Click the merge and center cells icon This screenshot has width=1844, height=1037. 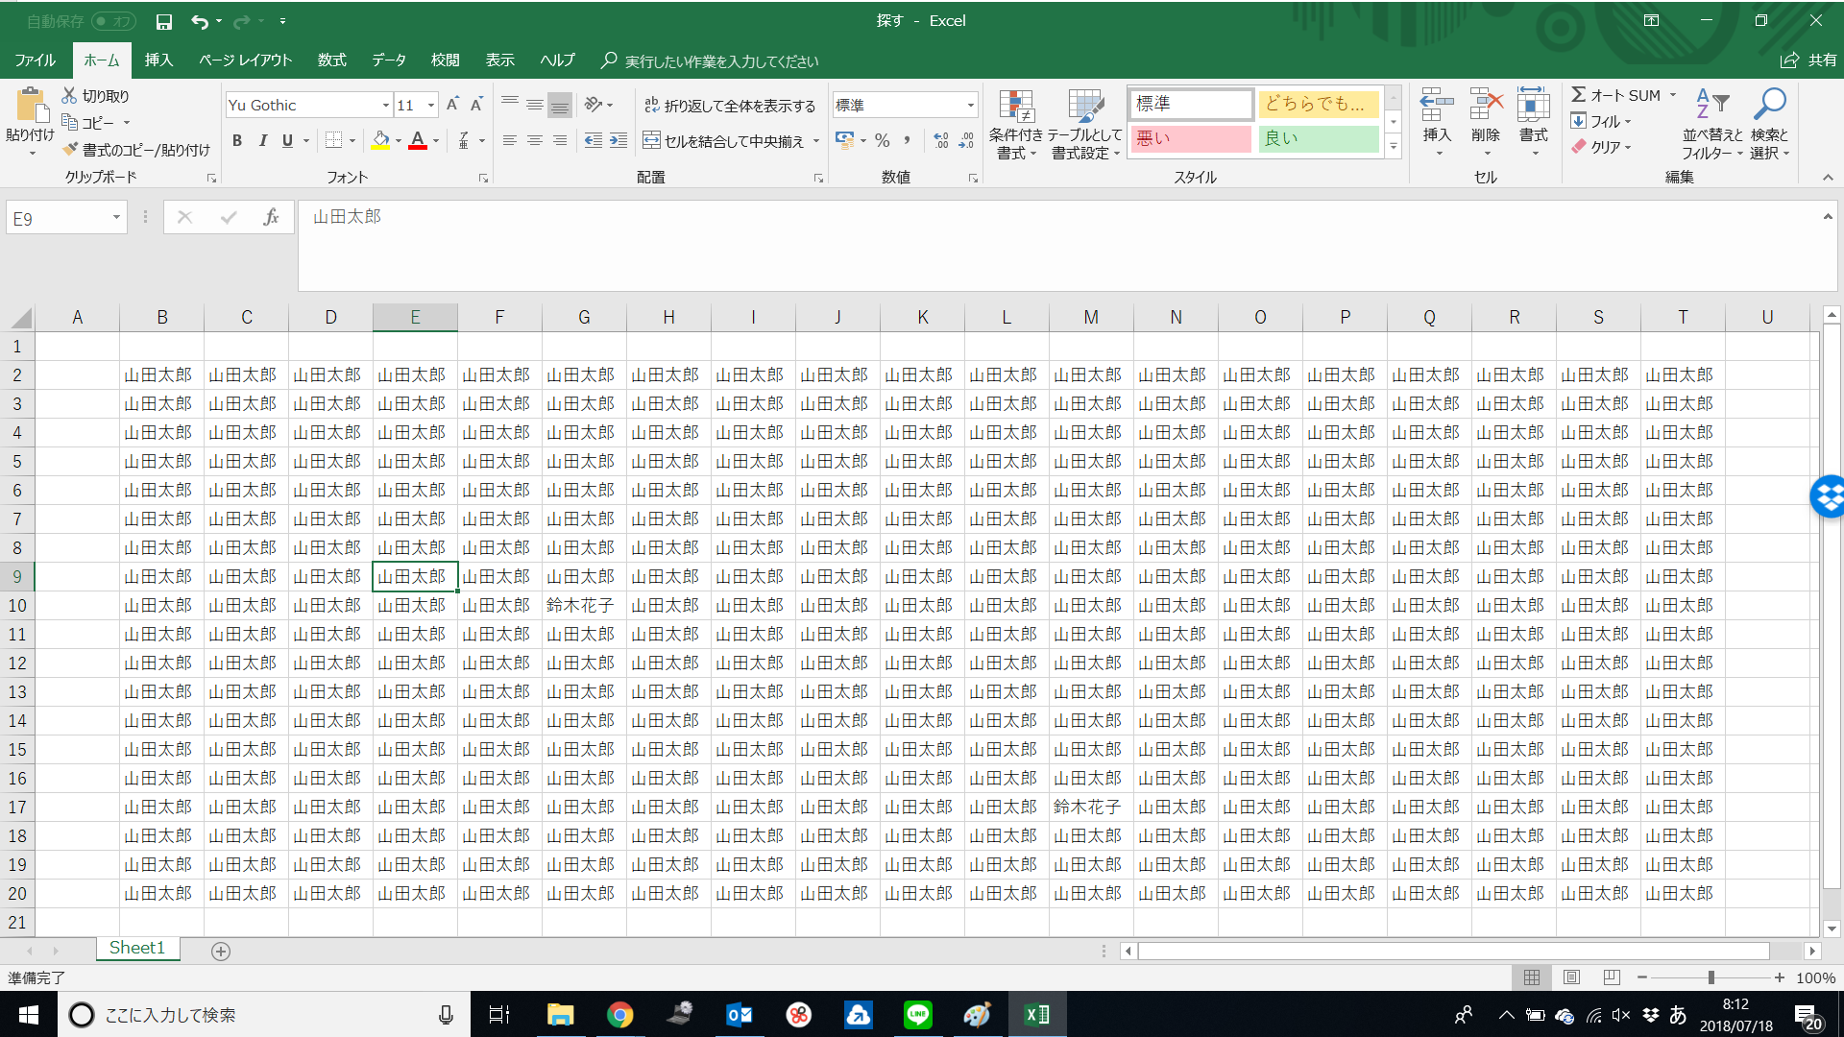coord(651,140)
